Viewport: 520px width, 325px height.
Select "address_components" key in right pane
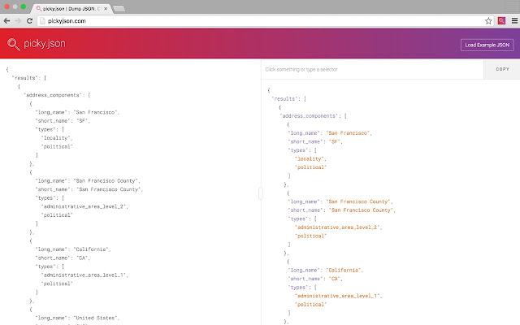tap(309, 115)
